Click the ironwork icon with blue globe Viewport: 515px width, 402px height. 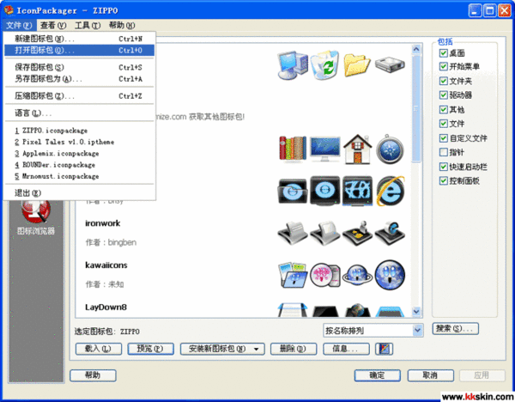pyautogui.click(x=390, y=233)
